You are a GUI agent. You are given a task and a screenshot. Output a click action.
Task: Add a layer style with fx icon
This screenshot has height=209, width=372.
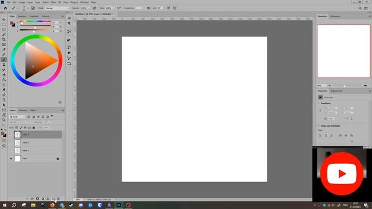tap(33, 199)
